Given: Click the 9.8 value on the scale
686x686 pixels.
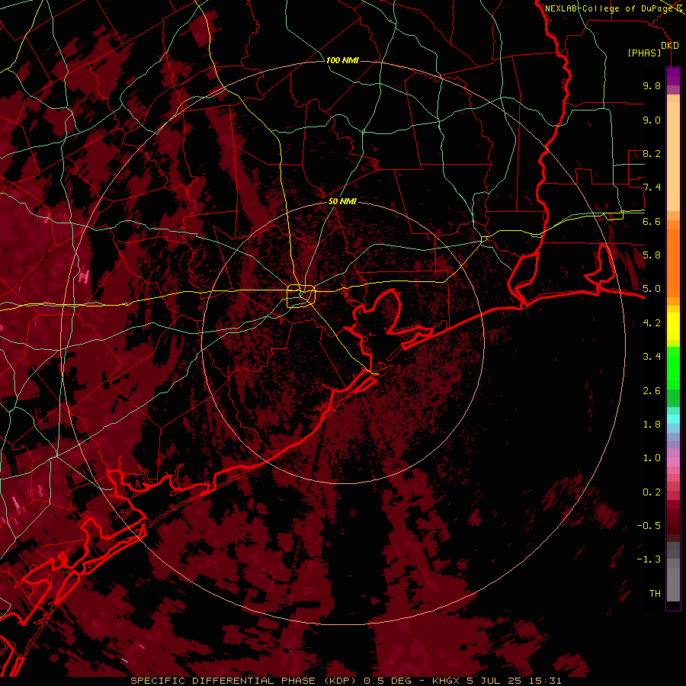Looking at the screenshot, I should (x=652, y=85).
